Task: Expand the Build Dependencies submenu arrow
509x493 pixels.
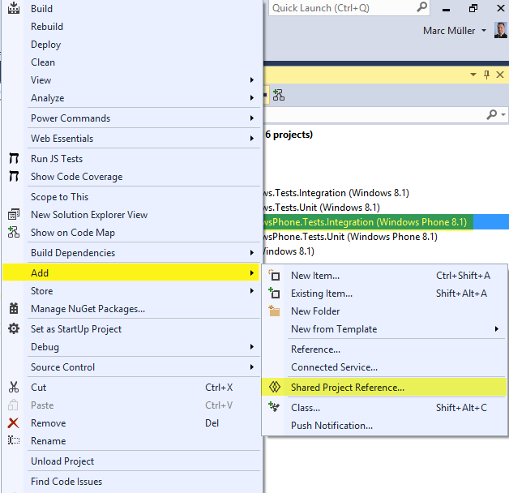Action: (251, 253)
